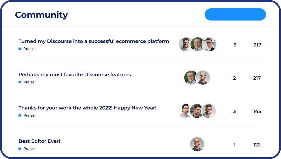Click the Praise category tag under the favorite features topic
Image resolution: width=281 pixels, height=159 pixels.
(x=27, y=82)
